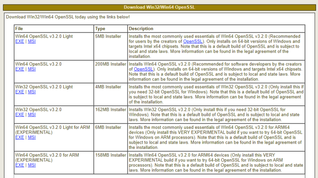
Task: Download the Win64 OpenSSL v3.2.0 Light EXE
Action: point(19,41)
